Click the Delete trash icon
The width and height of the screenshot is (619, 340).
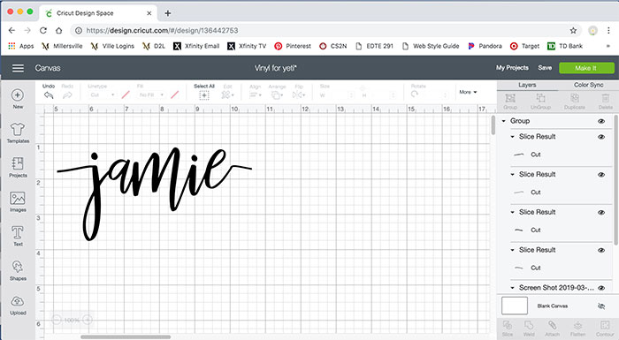point(606,98)
